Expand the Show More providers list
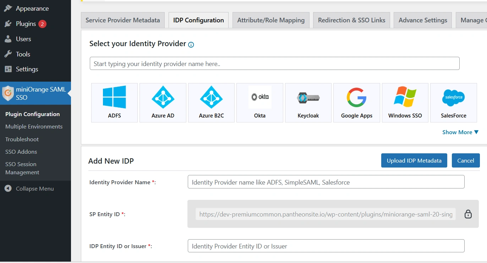 coord(460,132)
